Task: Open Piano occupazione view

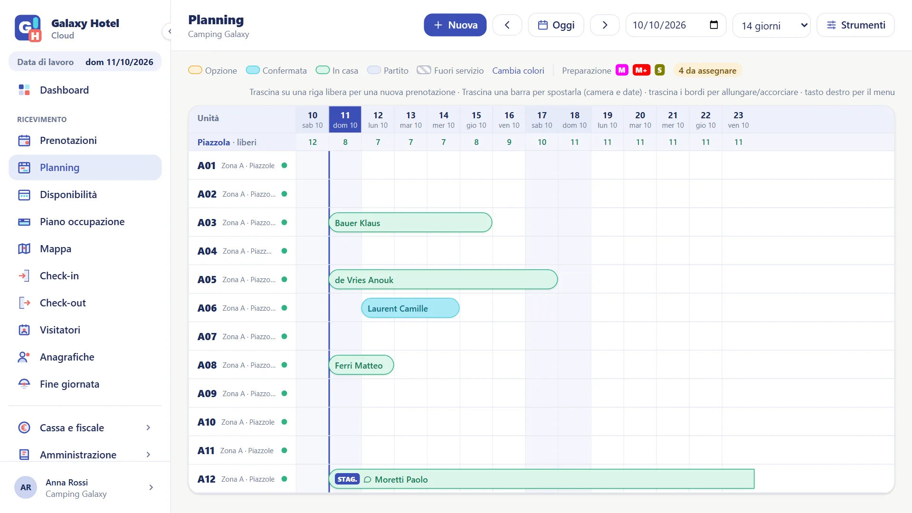Action: [85, 221]
